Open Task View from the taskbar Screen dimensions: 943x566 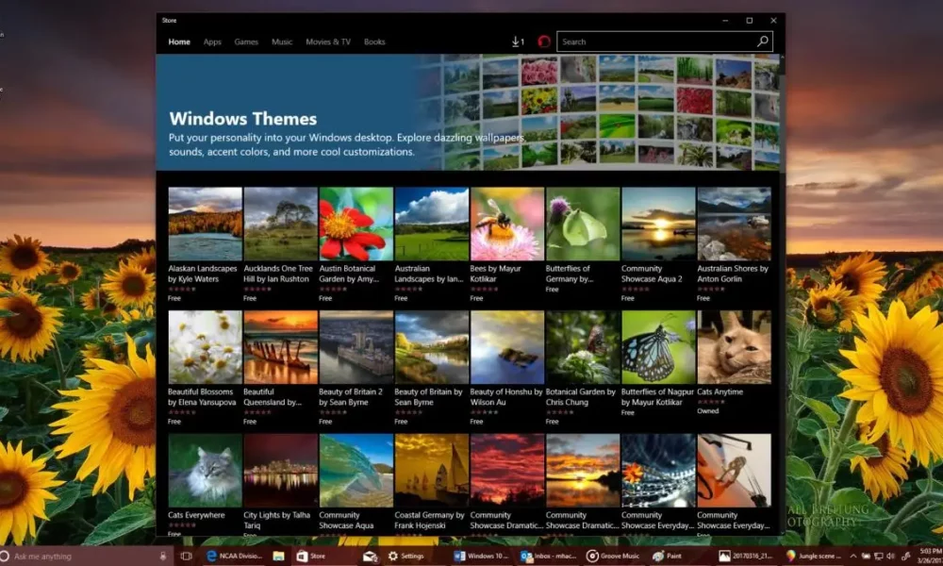[187, 556]
